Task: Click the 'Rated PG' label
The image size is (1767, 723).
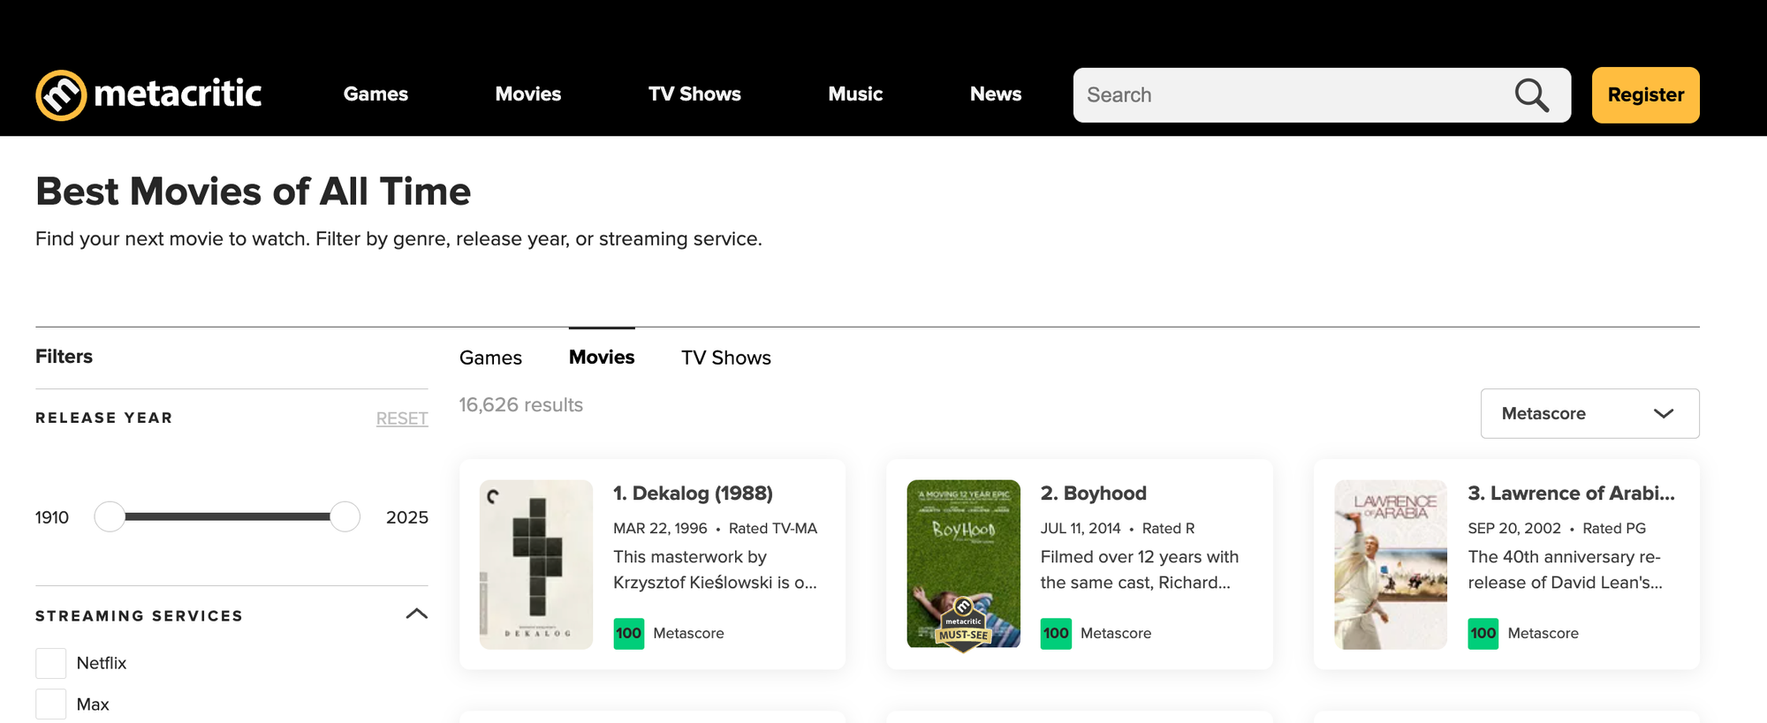Action: click(1614, 528)
